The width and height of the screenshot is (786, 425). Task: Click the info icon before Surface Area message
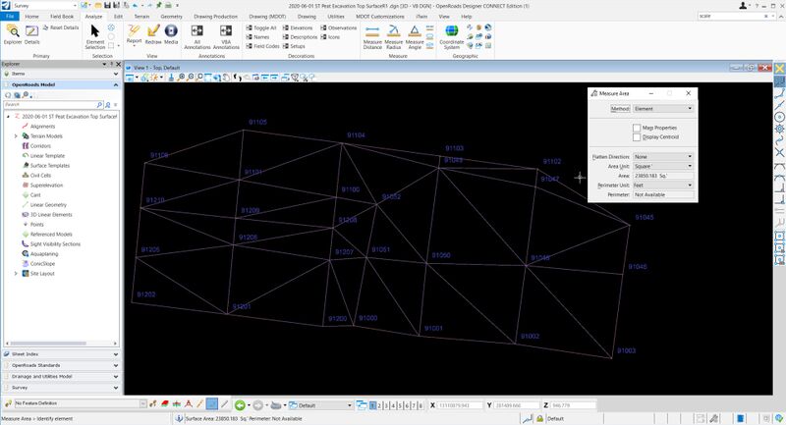click(179, 418)
